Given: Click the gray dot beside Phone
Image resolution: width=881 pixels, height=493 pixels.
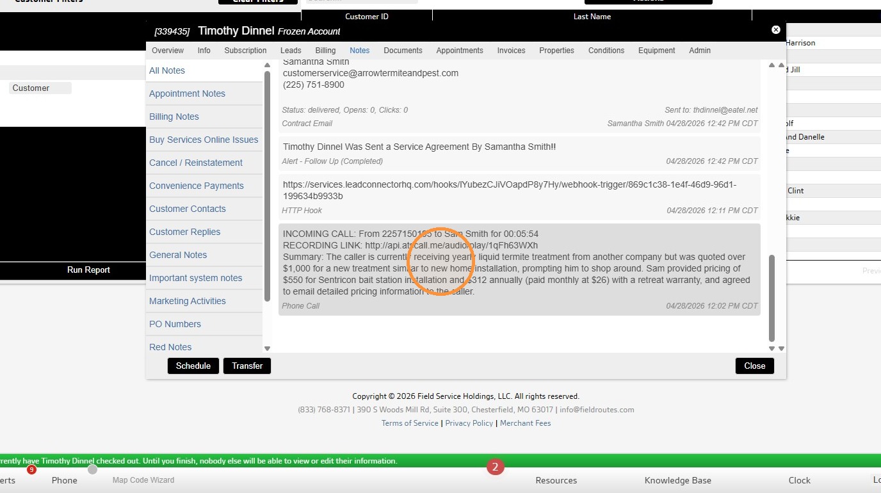Looking at the screenshot, I should click(92, 469).
